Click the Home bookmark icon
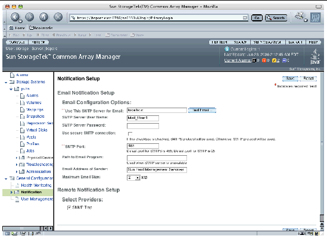327x239 pixels. (11, 28)
